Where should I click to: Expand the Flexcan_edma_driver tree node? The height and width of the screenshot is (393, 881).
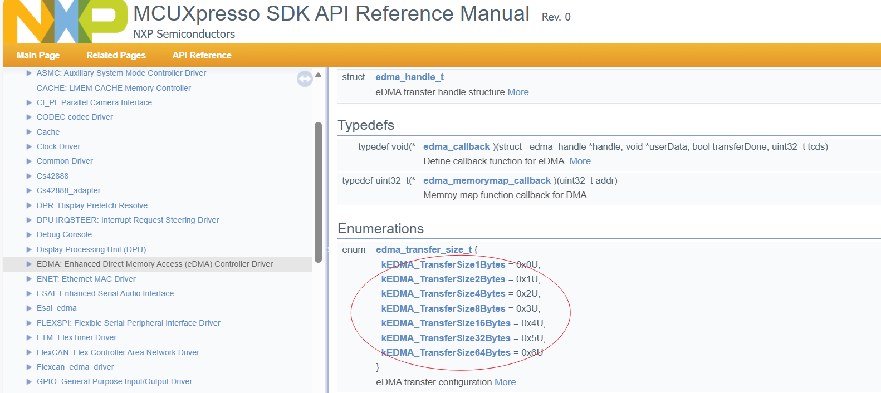(x=29, y=367)
